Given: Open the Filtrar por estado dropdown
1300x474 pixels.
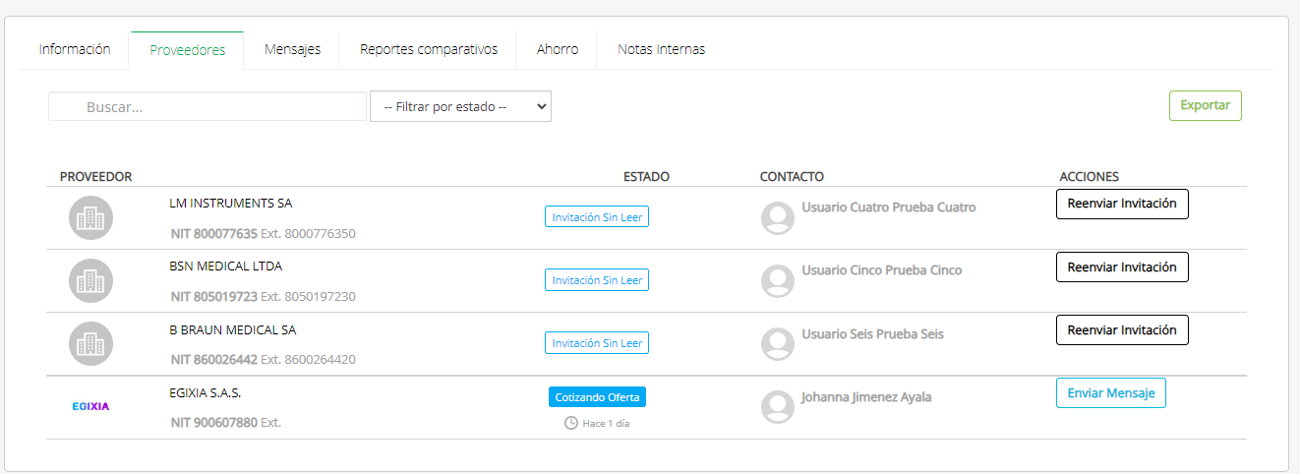Looking at the screenshot, I should click(x=460, y=106).
